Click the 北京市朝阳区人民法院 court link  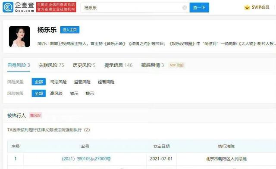226,159
